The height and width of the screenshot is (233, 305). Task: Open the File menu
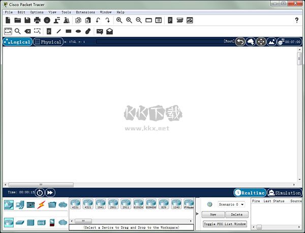pyautogui.click(x=9, y=12)
